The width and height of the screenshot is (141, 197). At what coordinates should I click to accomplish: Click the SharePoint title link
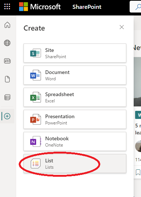coord(87,7)
